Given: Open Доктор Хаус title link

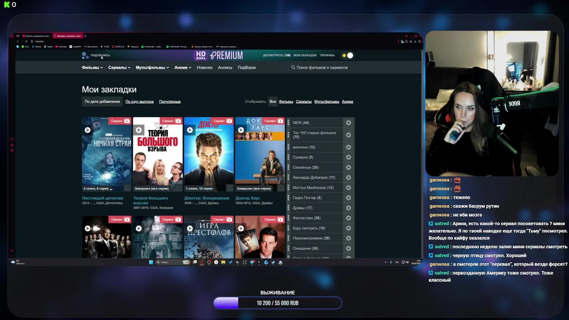Looking at the screenshot, I should pyautogui.click(x=248, y=198).
